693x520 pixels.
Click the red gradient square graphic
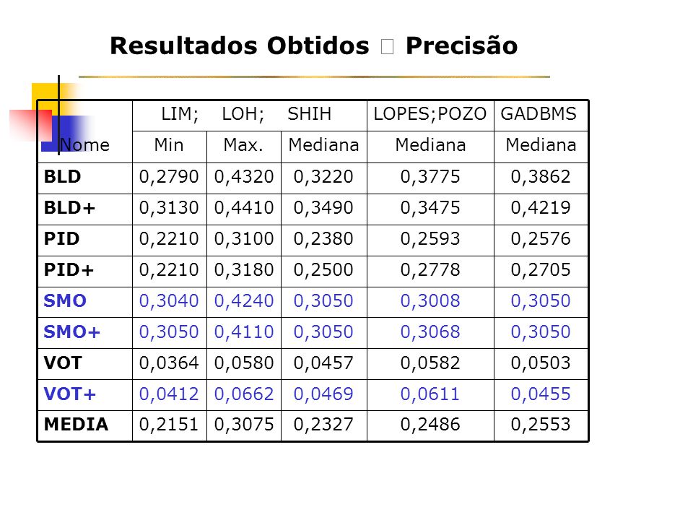[x=30, y=126]
